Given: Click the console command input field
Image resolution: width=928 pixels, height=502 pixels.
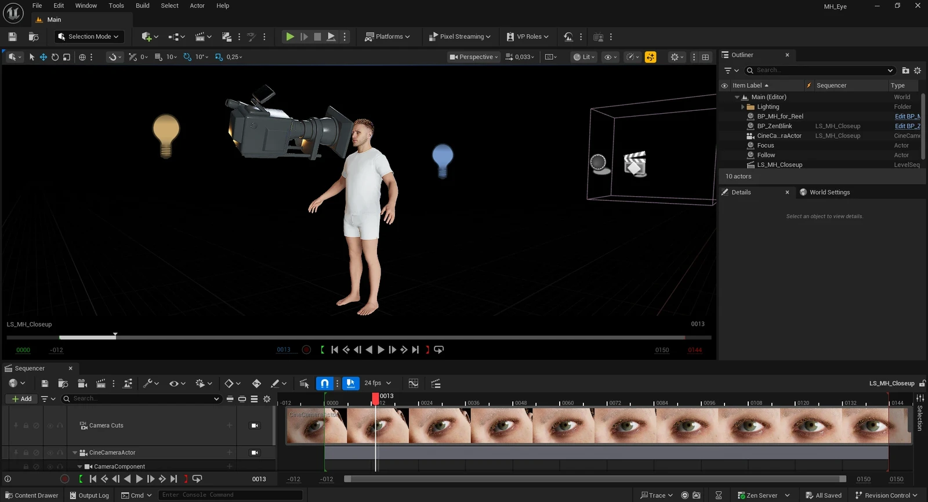Looking at the screenshot, I should click(230, 495).
